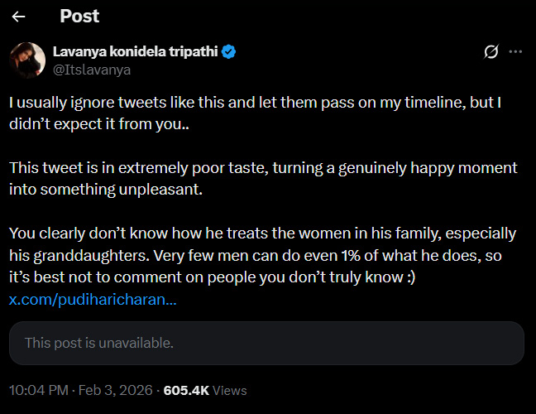
Task: Click the word "unpleasant" in the tweet
Action: (x=144, y=190)
